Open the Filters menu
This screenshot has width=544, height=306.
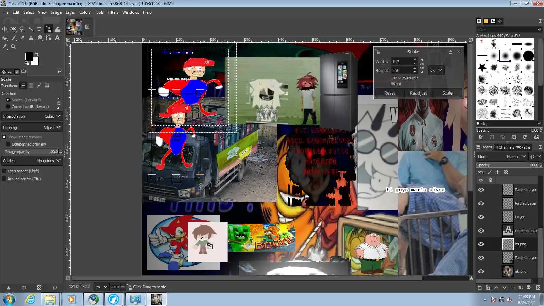pyautogui.click(x=113, y=12)
